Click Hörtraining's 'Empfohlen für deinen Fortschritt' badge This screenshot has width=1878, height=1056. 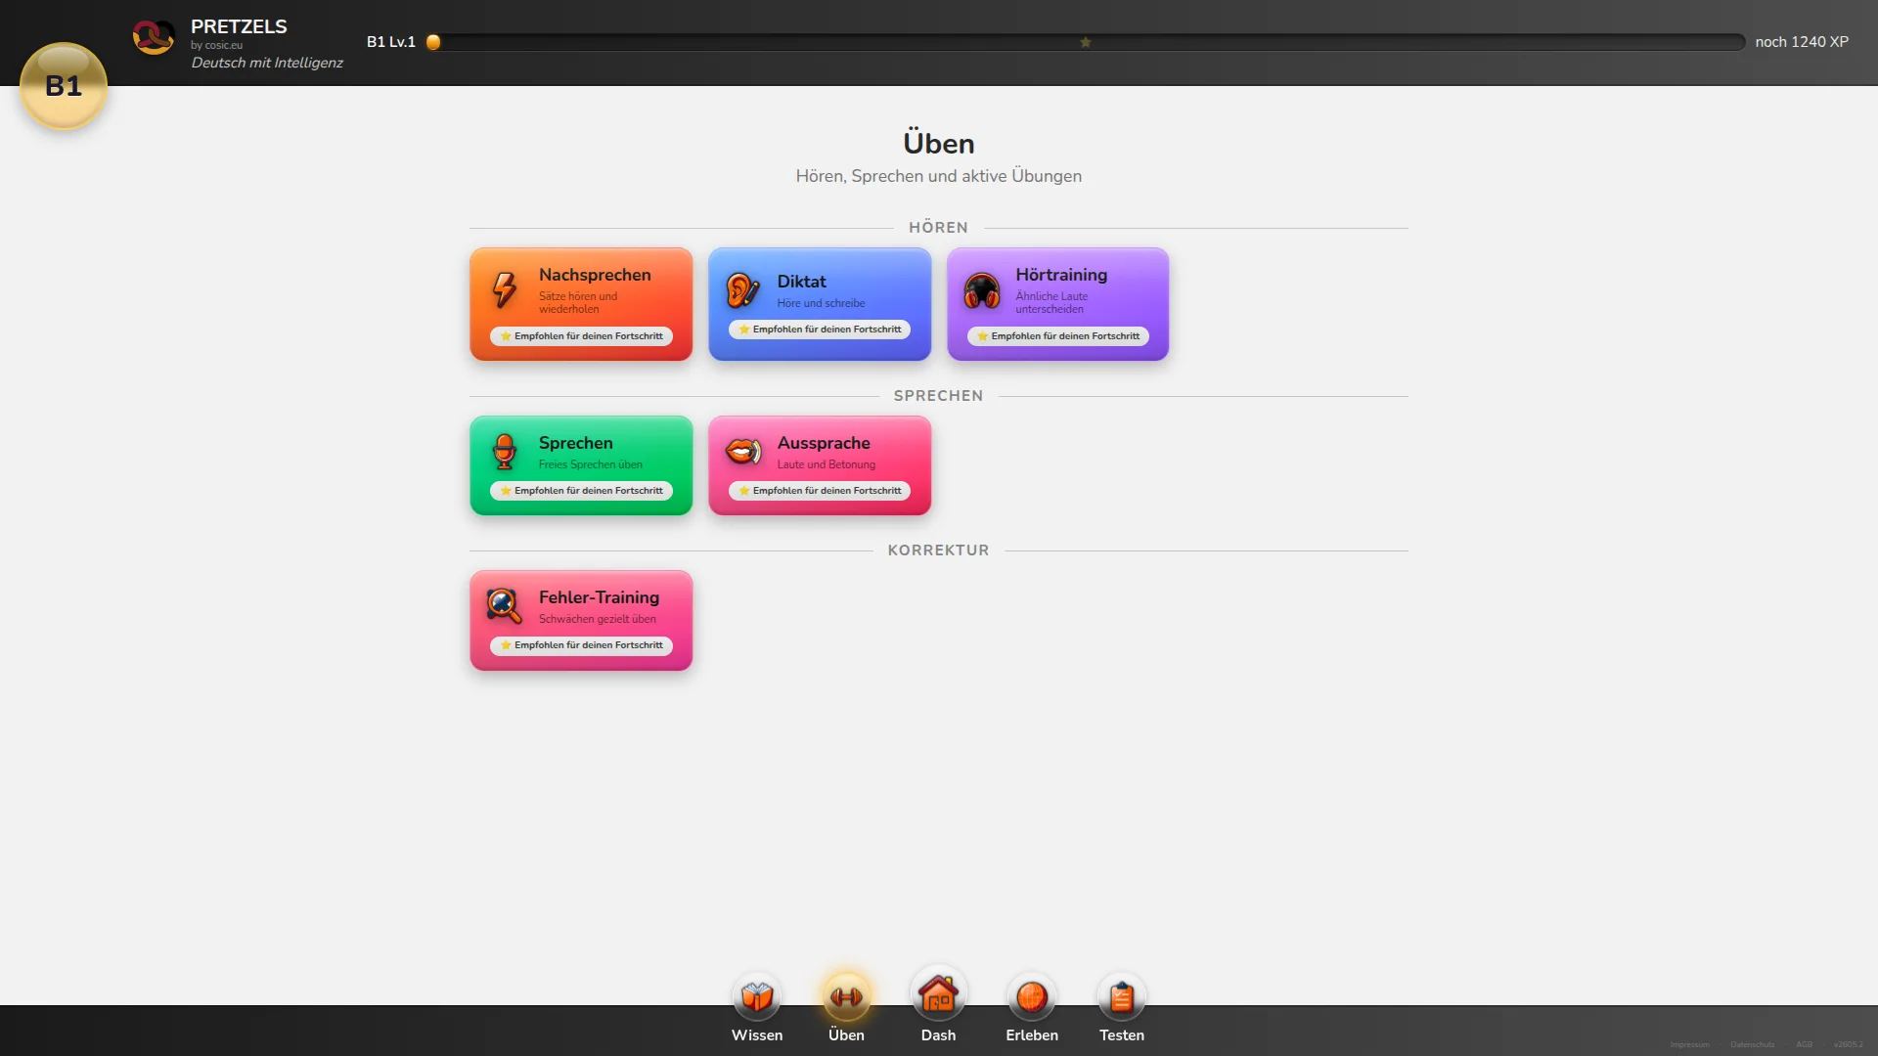pyautogui.click(x=1057, y=336)
